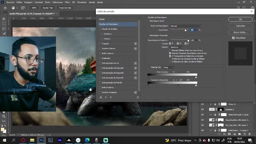Open the Arquivo menu

click(x=10, y=2)
